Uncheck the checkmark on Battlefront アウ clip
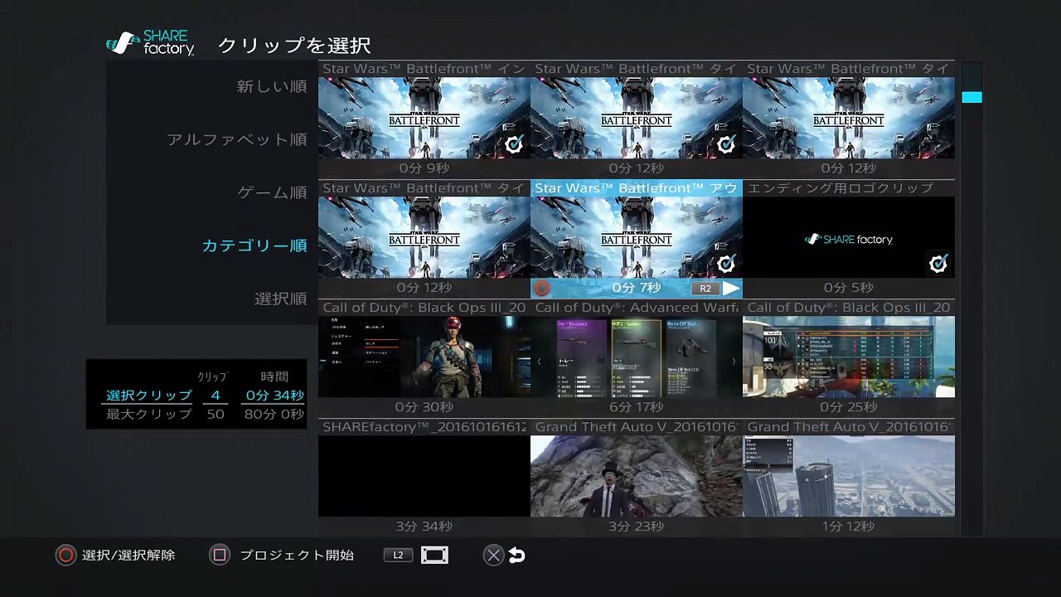Image resolution: width=1061 pixels, height=597 pixels. point(726,264)
